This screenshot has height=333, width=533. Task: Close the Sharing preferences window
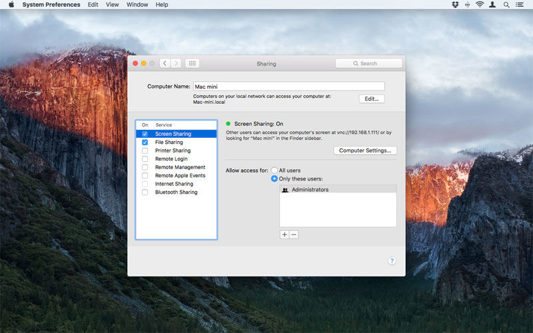pos(135,63)
